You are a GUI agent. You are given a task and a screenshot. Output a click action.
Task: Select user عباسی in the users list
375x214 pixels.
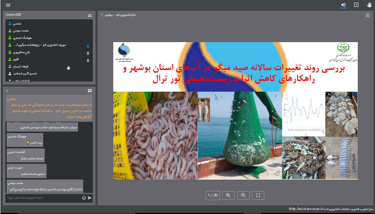click(17, 23)
